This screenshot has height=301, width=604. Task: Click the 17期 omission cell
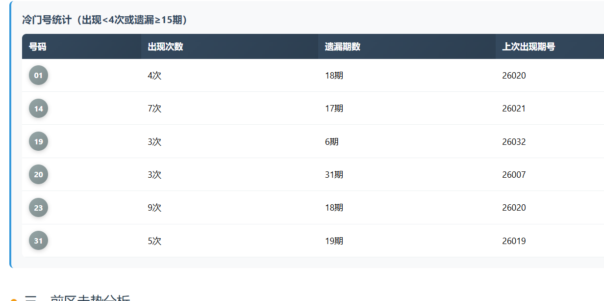[x=407, y=109]
